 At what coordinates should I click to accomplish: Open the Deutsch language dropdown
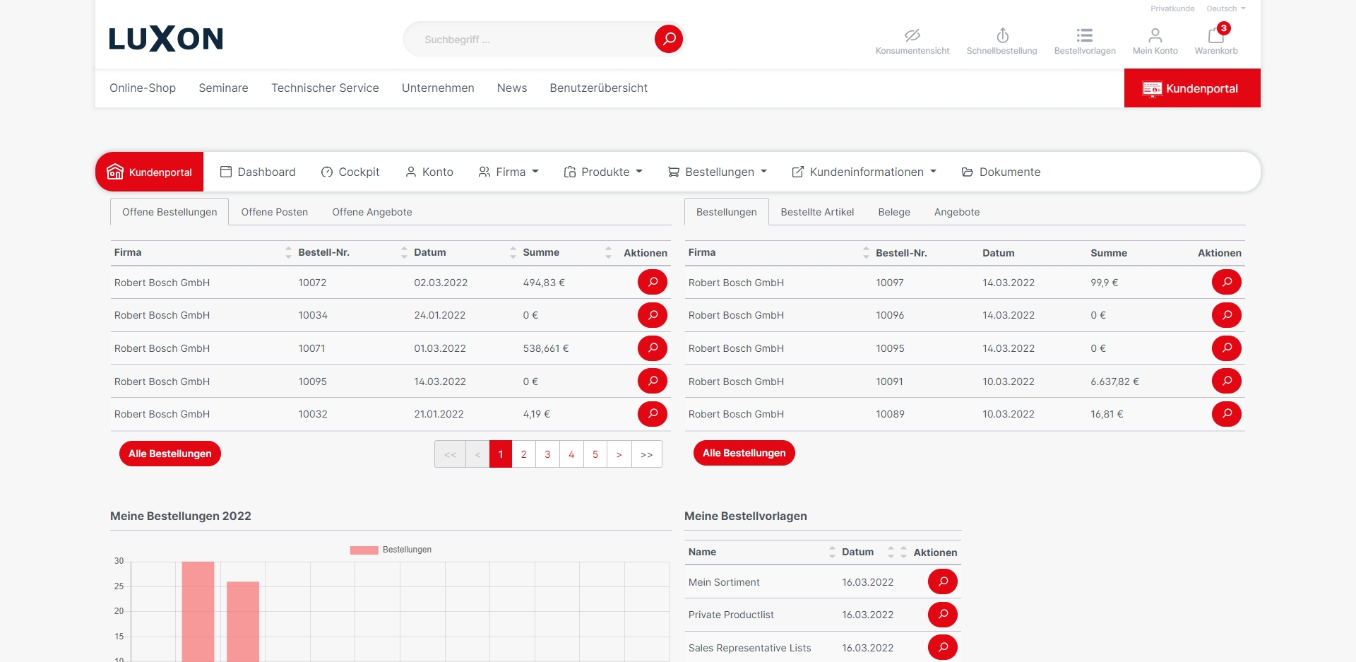coord(1225,8)
